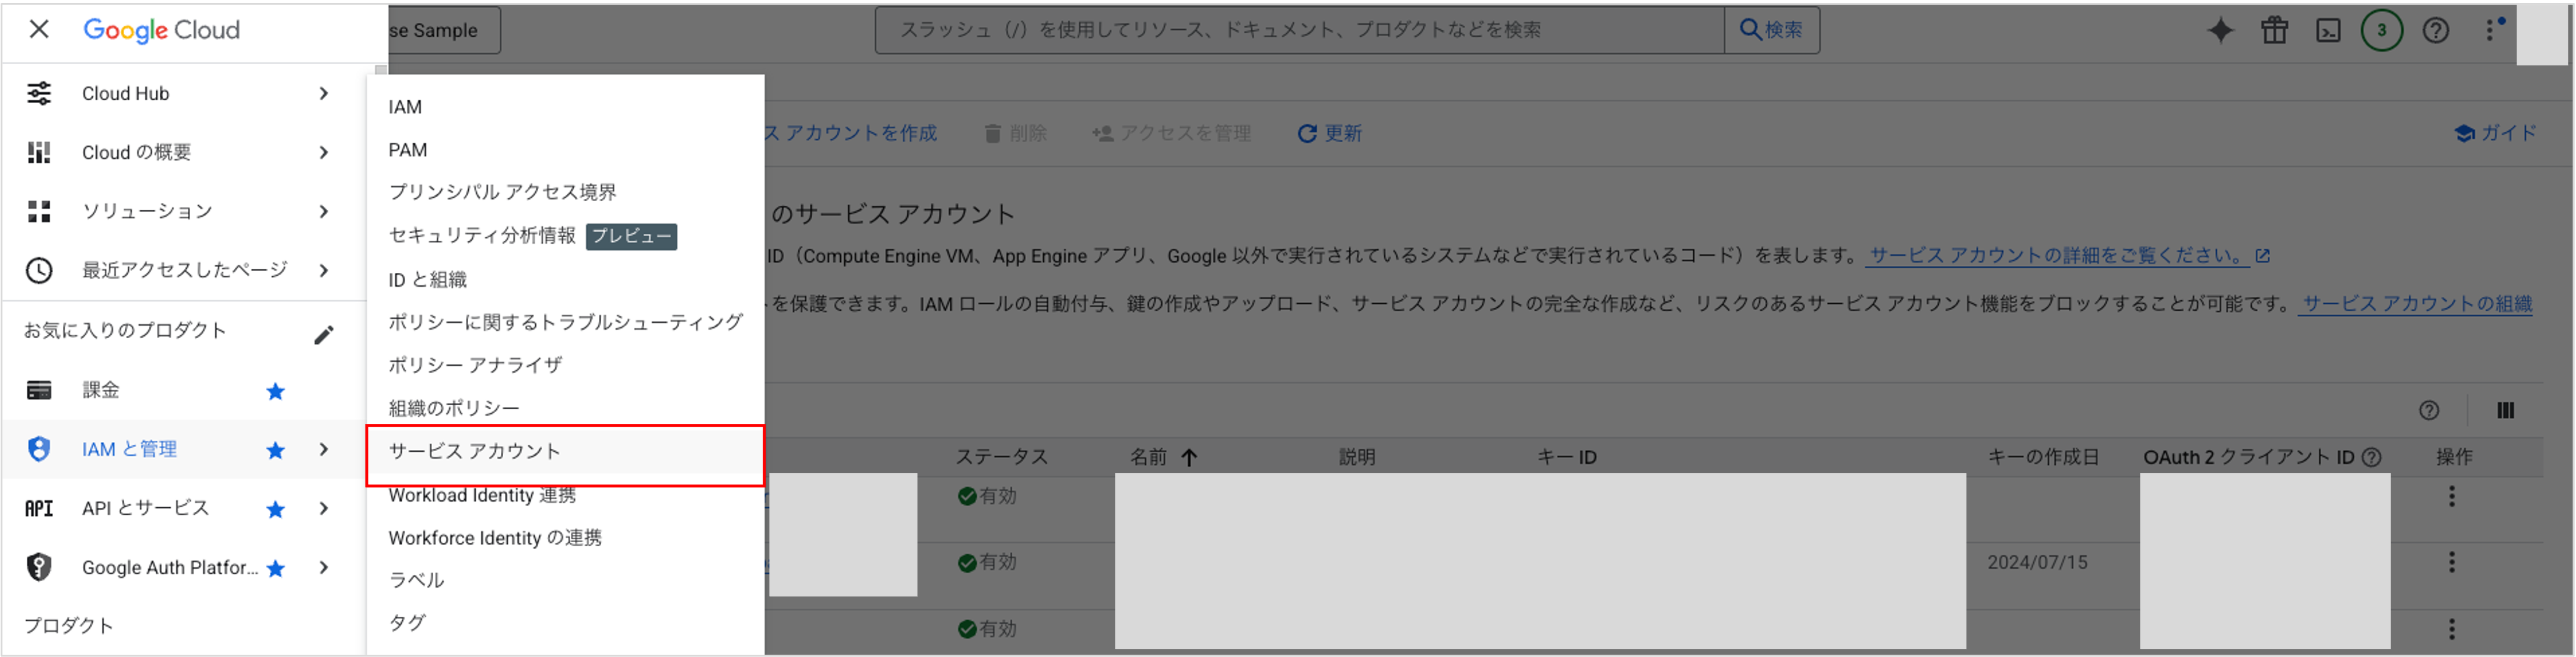Click the API icon for API とサービス

(x=39, y=508)
